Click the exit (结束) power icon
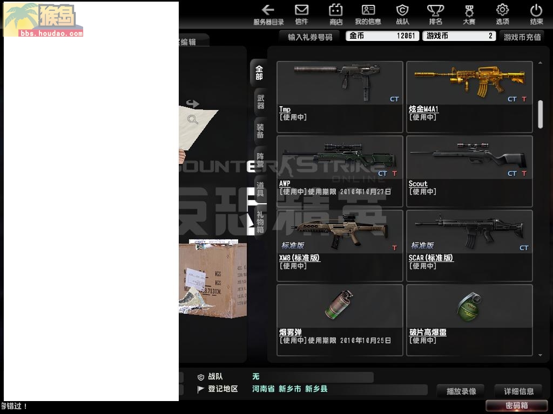553x414 pixels. point(536,14)
